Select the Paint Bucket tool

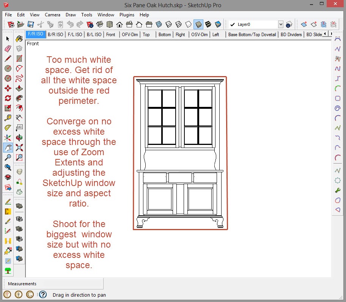click(x=19, y=39)
